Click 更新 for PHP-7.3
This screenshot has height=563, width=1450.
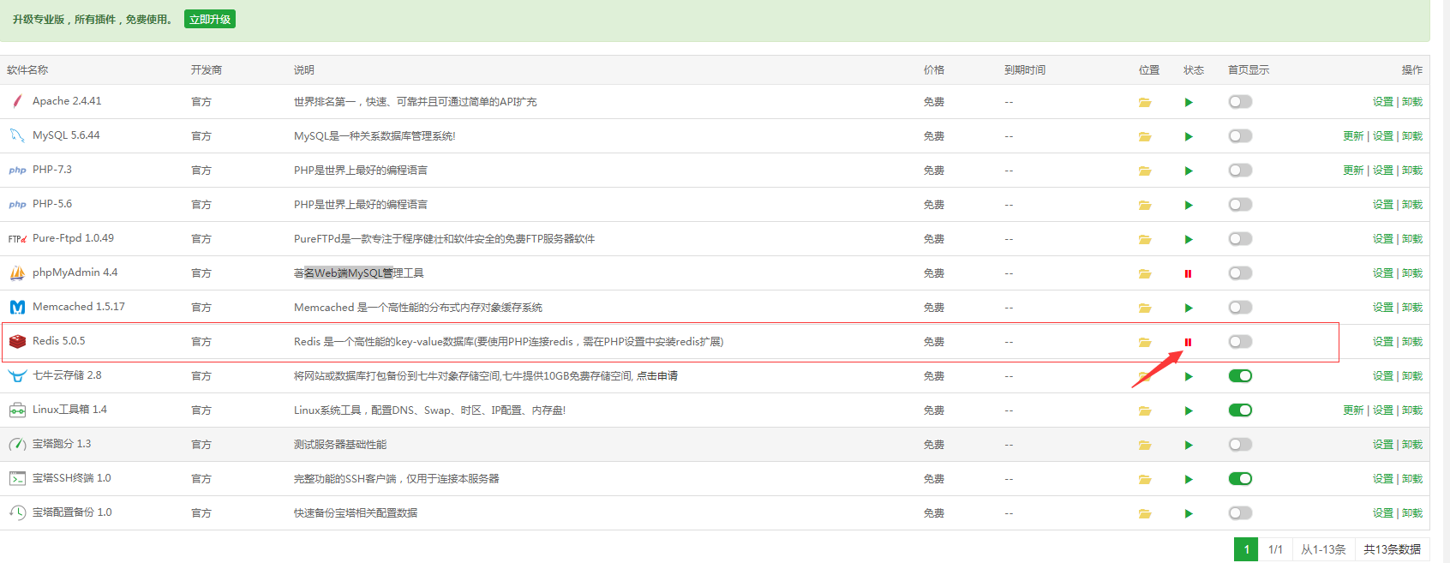coord(1353,171)
